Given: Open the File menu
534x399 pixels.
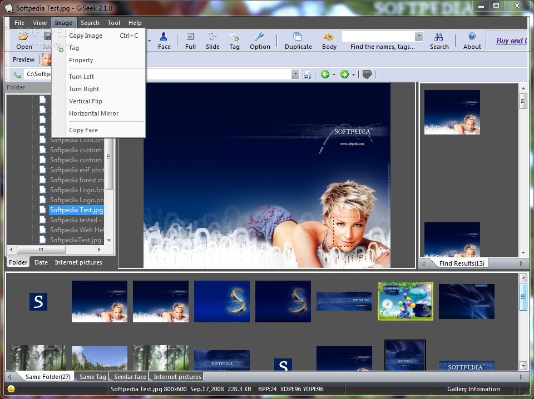Looking at the screenshot, I should pyautogui.click(x=19, y=23).
